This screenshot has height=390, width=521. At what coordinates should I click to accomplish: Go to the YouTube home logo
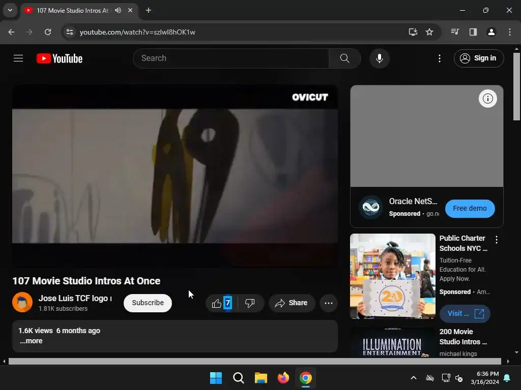[60, 58]
